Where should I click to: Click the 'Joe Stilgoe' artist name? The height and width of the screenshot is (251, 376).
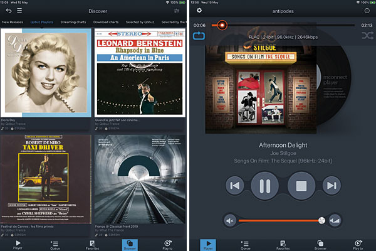click(283, 153)
